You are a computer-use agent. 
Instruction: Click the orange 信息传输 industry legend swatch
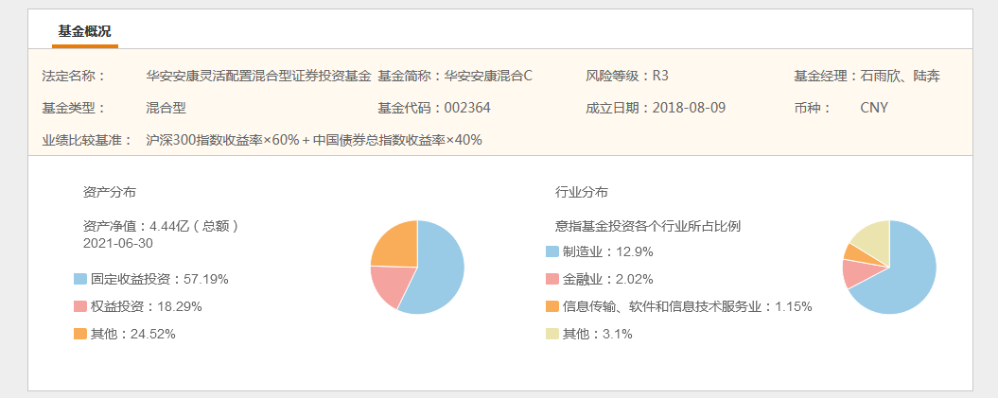point(552,306)
